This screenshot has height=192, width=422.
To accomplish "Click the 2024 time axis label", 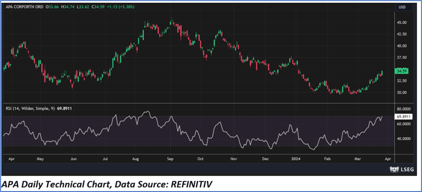I will coord(296,159).
